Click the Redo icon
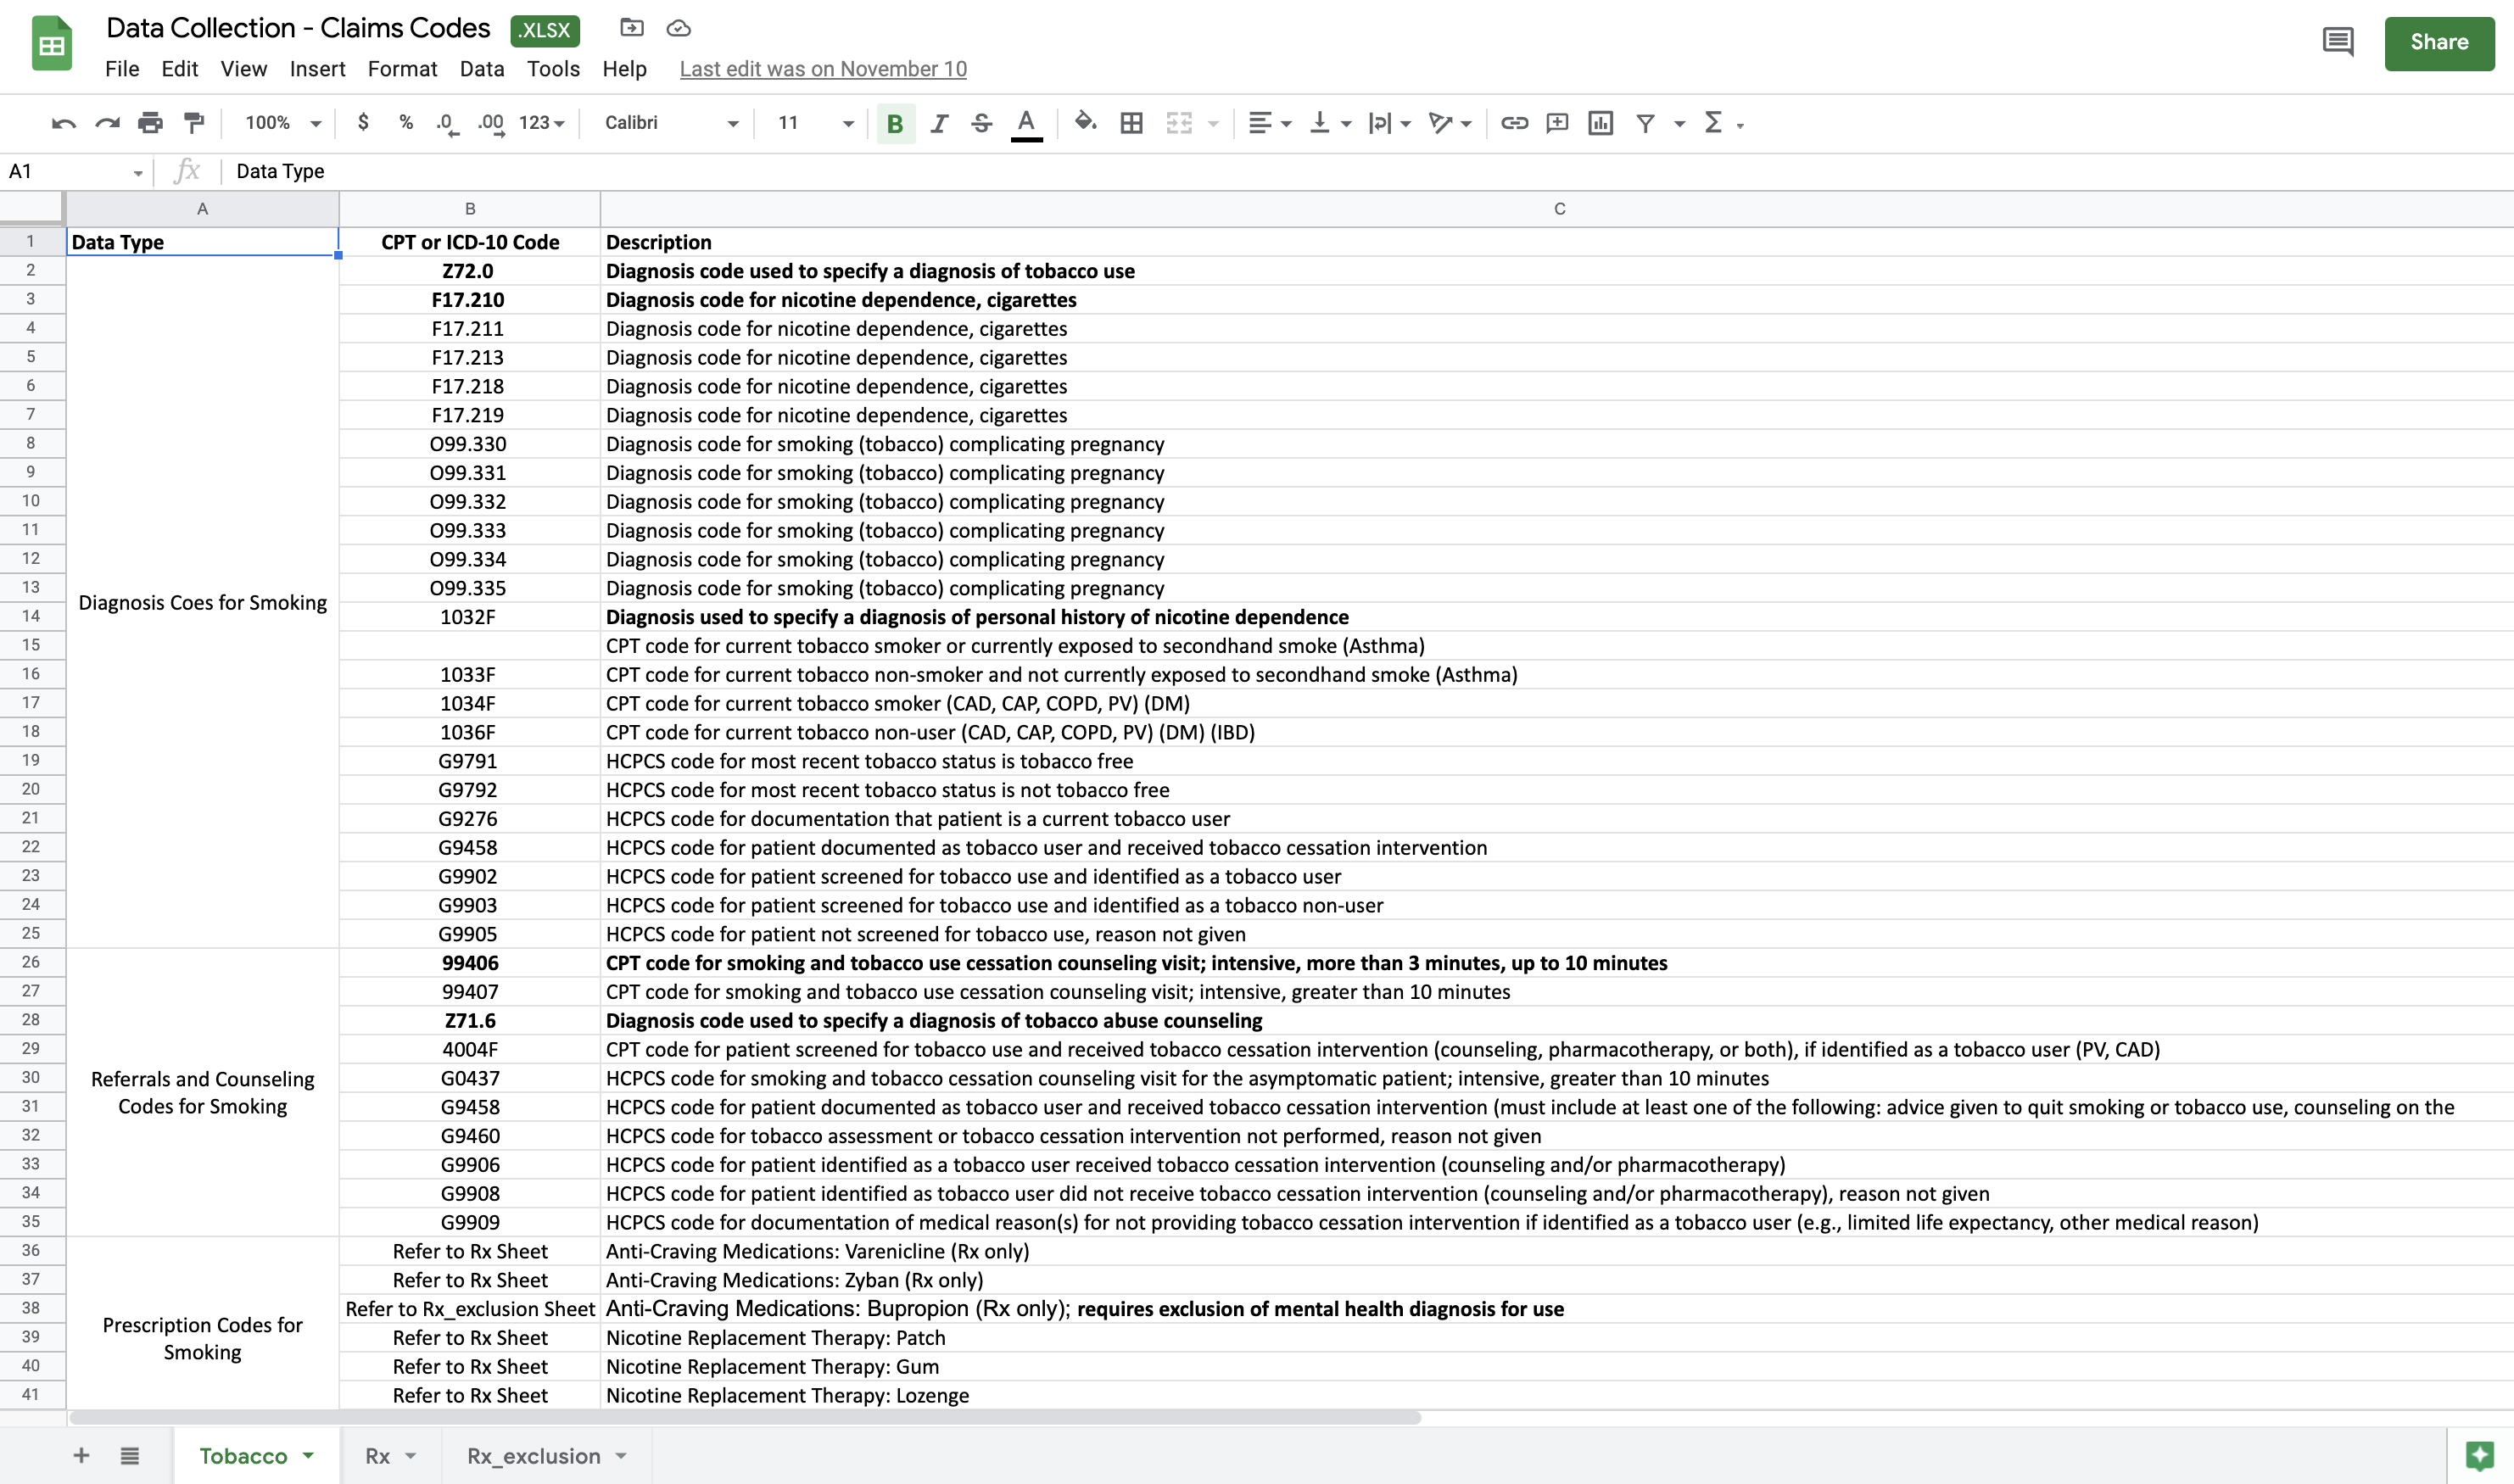Screen dimensions: 2514x1484 pos(107,123)
